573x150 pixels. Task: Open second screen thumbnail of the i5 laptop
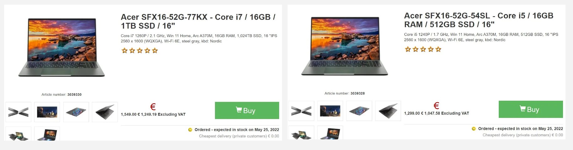330,111
